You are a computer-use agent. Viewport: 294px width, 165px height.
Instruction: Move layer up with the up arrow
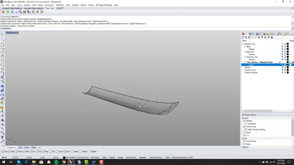(x=252, y=38)
